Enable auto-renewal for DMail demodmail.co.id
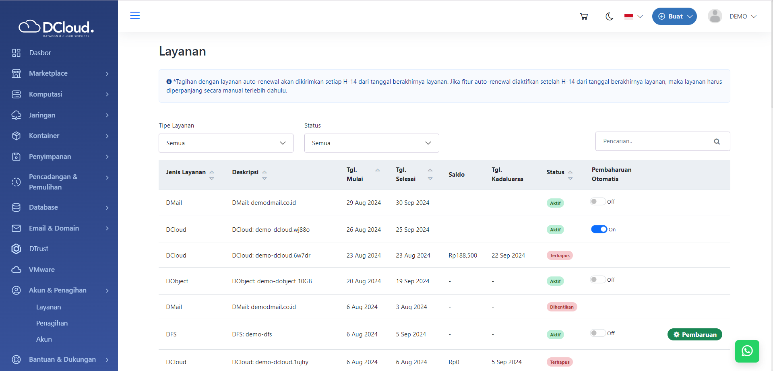This screenshot has width=773, height=371. (598, 202)
